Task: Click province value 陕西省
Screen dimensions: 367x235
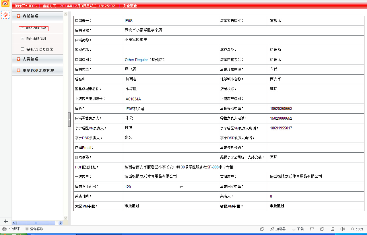Action: click(131, 79)
